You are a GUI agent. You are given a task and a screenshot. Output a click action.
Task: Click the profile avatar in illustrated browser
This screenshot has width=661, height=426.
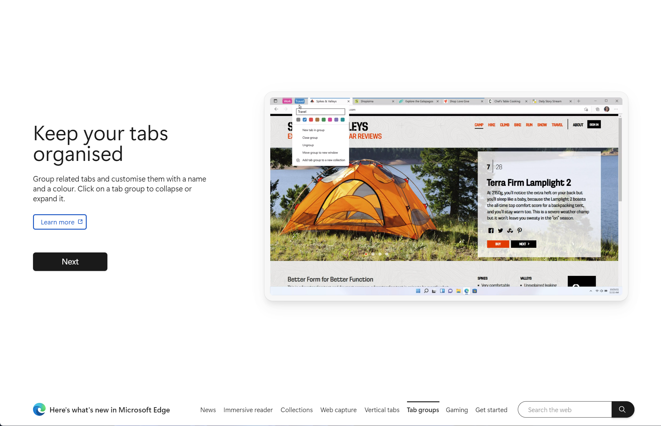point(607,109)
